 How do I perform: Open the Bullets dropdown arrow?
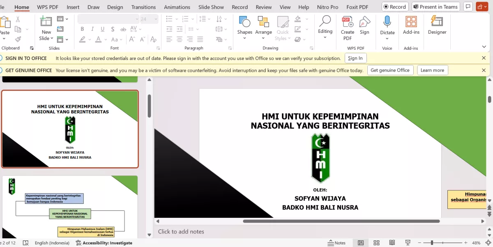[176, 19]
